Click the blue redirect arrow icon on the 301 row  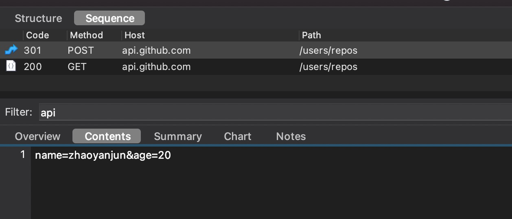coord(11,50)
